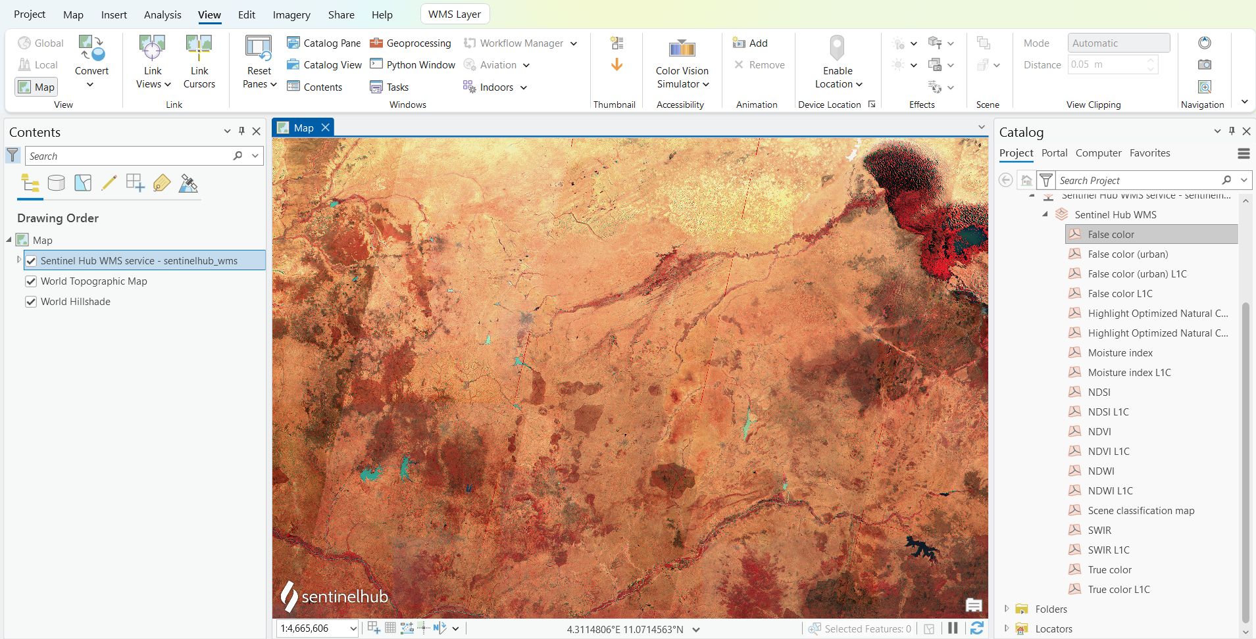This screenshot has height=639, width=1256.
Task: Click the Map view tab
Action: pos(303,128)
